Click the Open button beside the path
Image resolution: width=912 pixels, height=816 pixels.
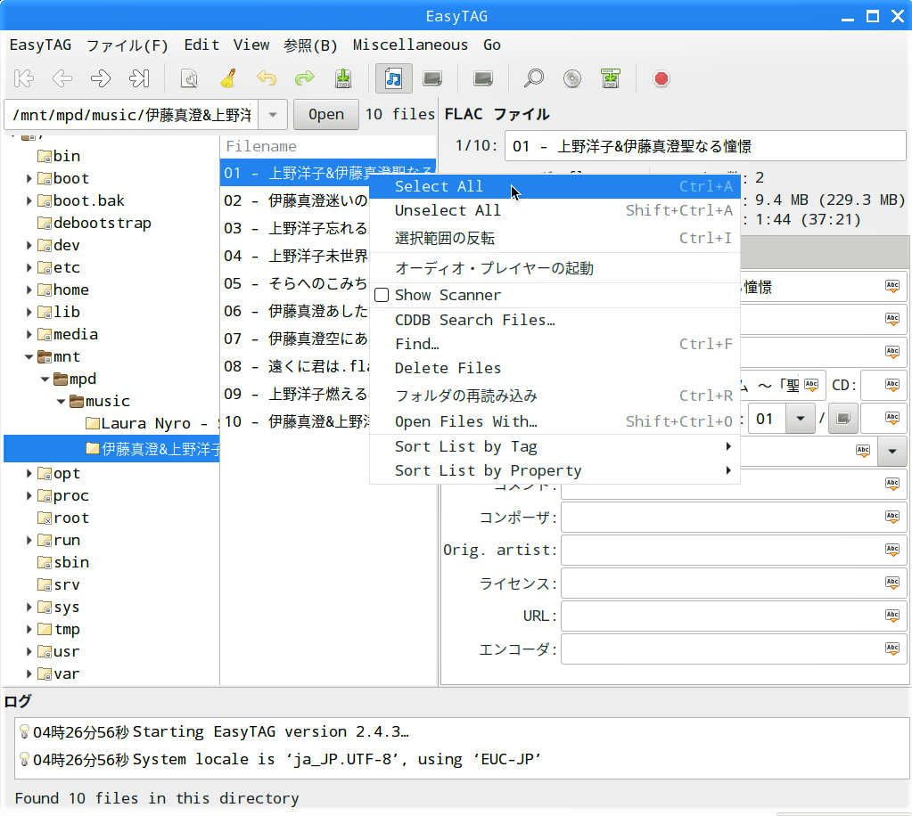click(x=325, y=115)
